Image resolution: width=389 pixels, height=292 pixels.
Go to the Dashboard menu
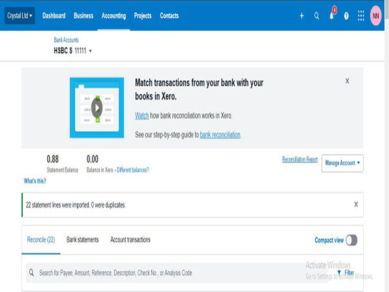[54, 16]
